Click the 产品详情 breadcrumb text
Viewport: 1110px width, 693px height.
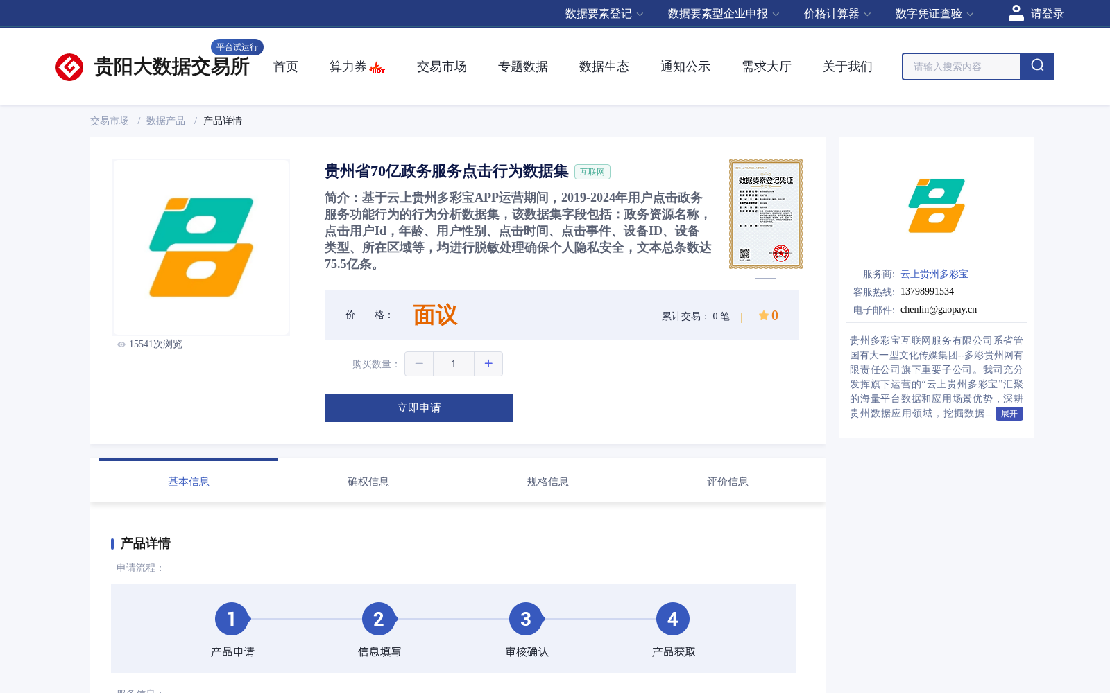coord(223,121)
